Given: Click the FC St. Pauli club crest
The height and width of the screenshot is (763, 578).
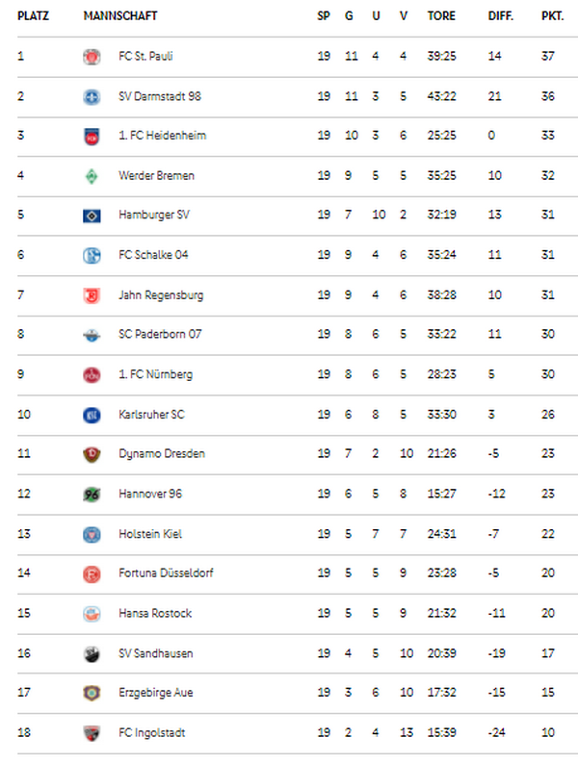Looking at the screenshot, I should pyautogui.click(x=92, y=57).
